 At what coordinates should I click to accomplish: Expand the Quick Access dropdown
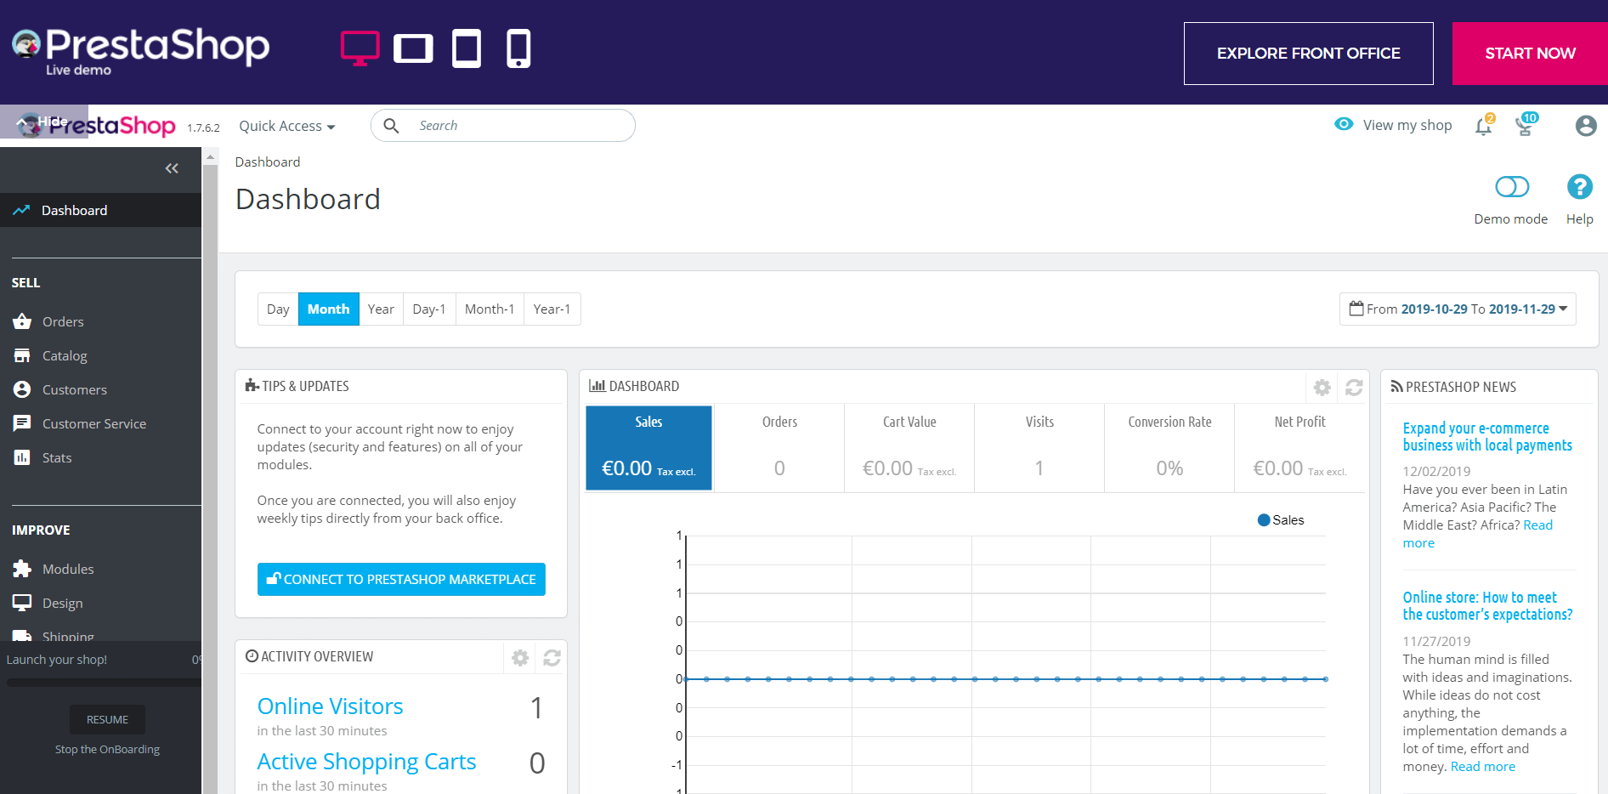(x=287, y=126)
